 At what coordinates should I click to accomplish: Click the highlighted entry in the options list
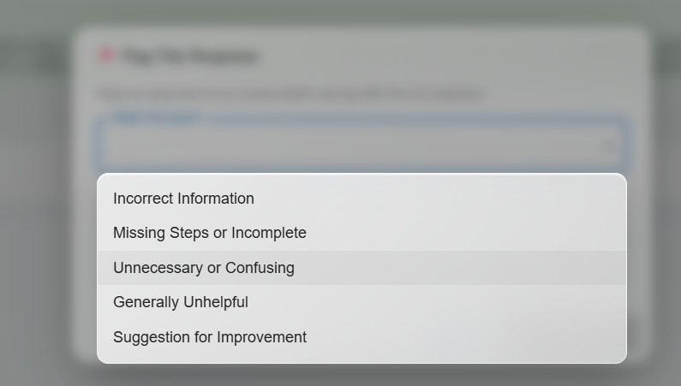(x=204, y=268)
